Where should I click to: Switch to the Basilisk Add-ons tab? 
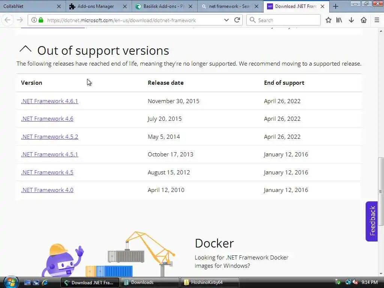click(x=162, y=6)
